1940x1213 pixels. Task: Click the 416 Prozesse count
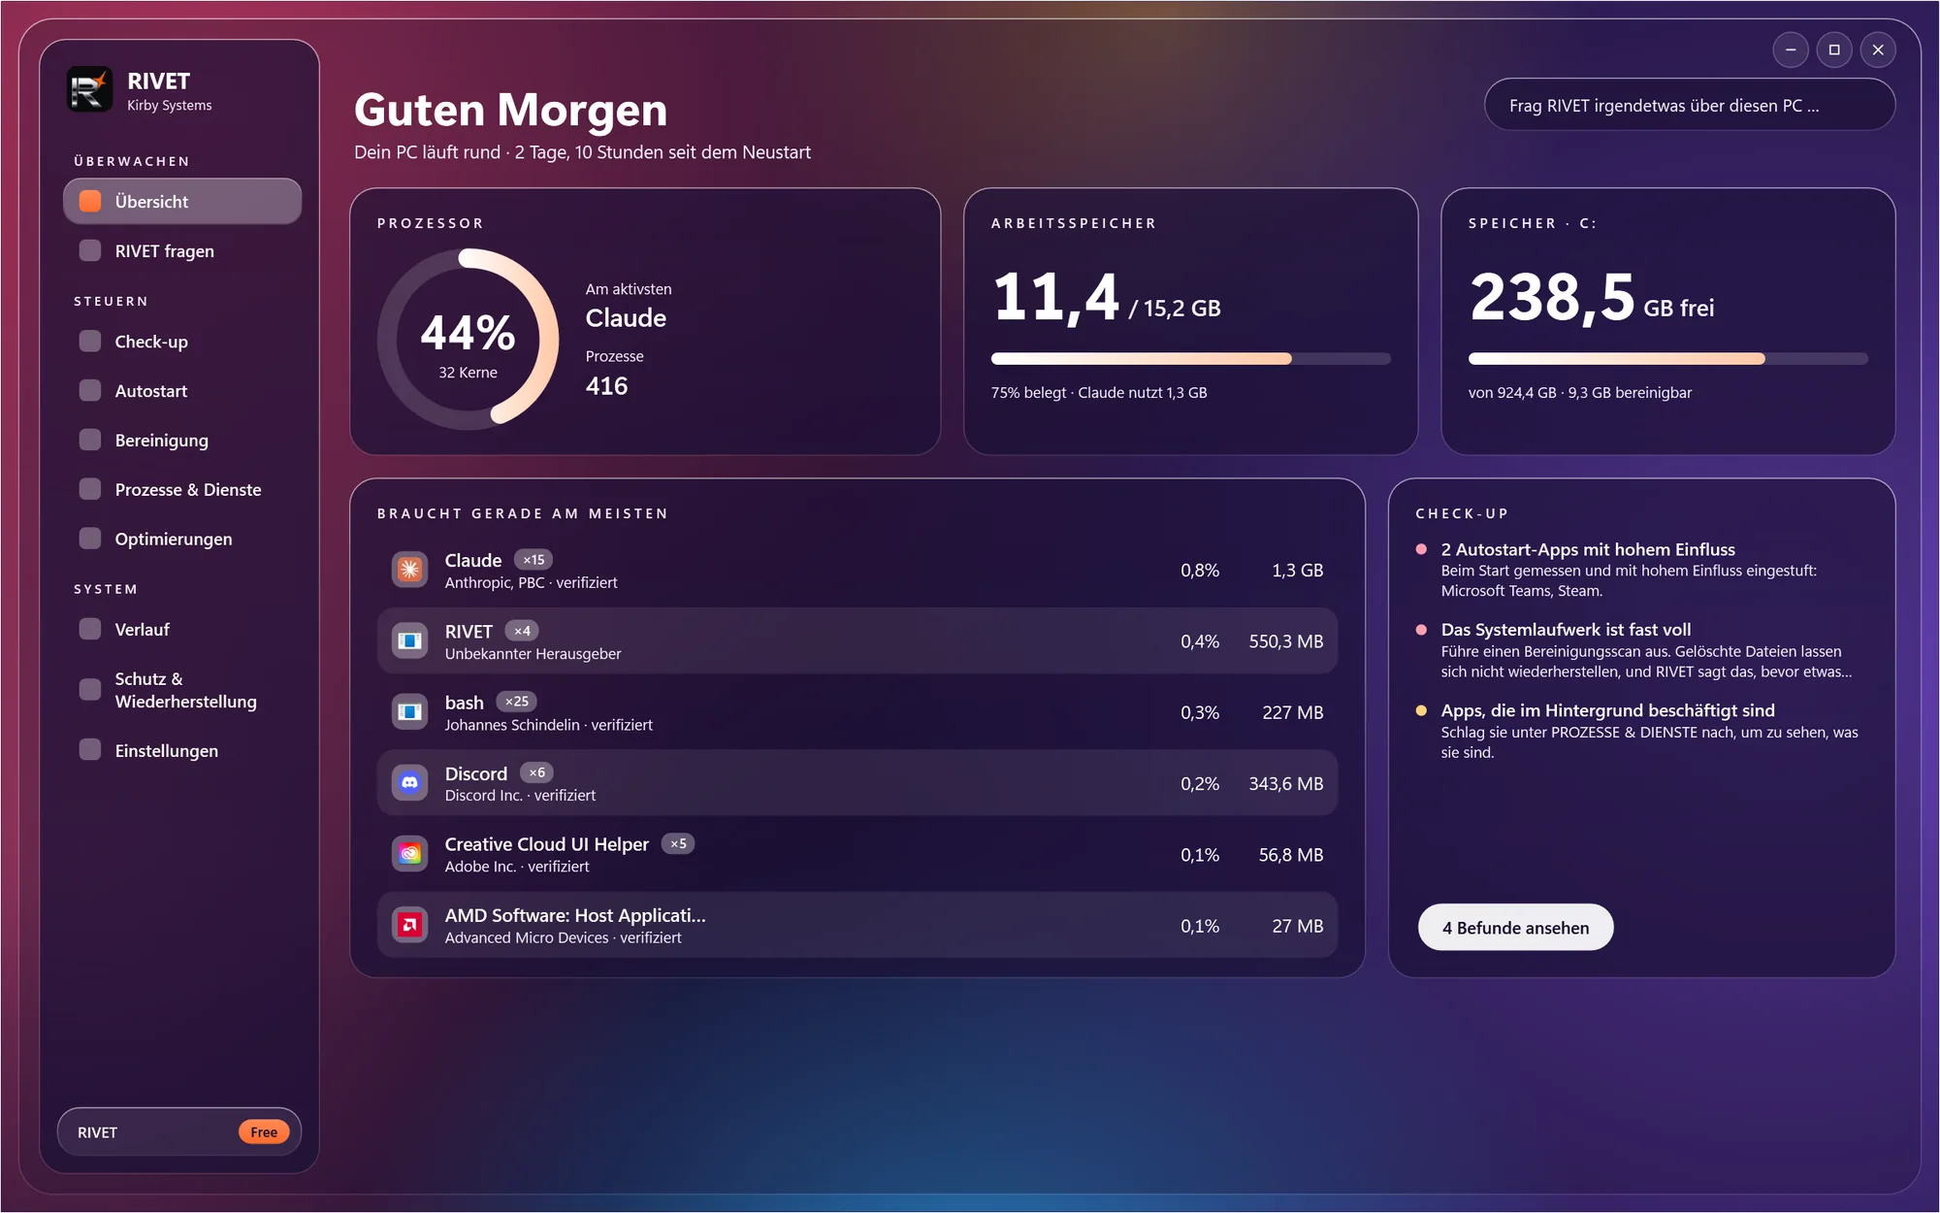(606, 386)
